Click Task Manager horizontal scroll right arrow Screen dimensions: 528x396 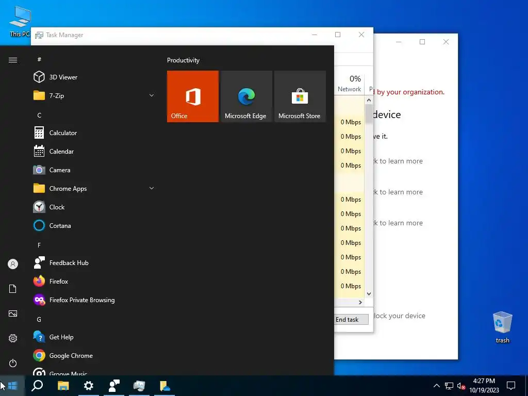pos(360,302)
